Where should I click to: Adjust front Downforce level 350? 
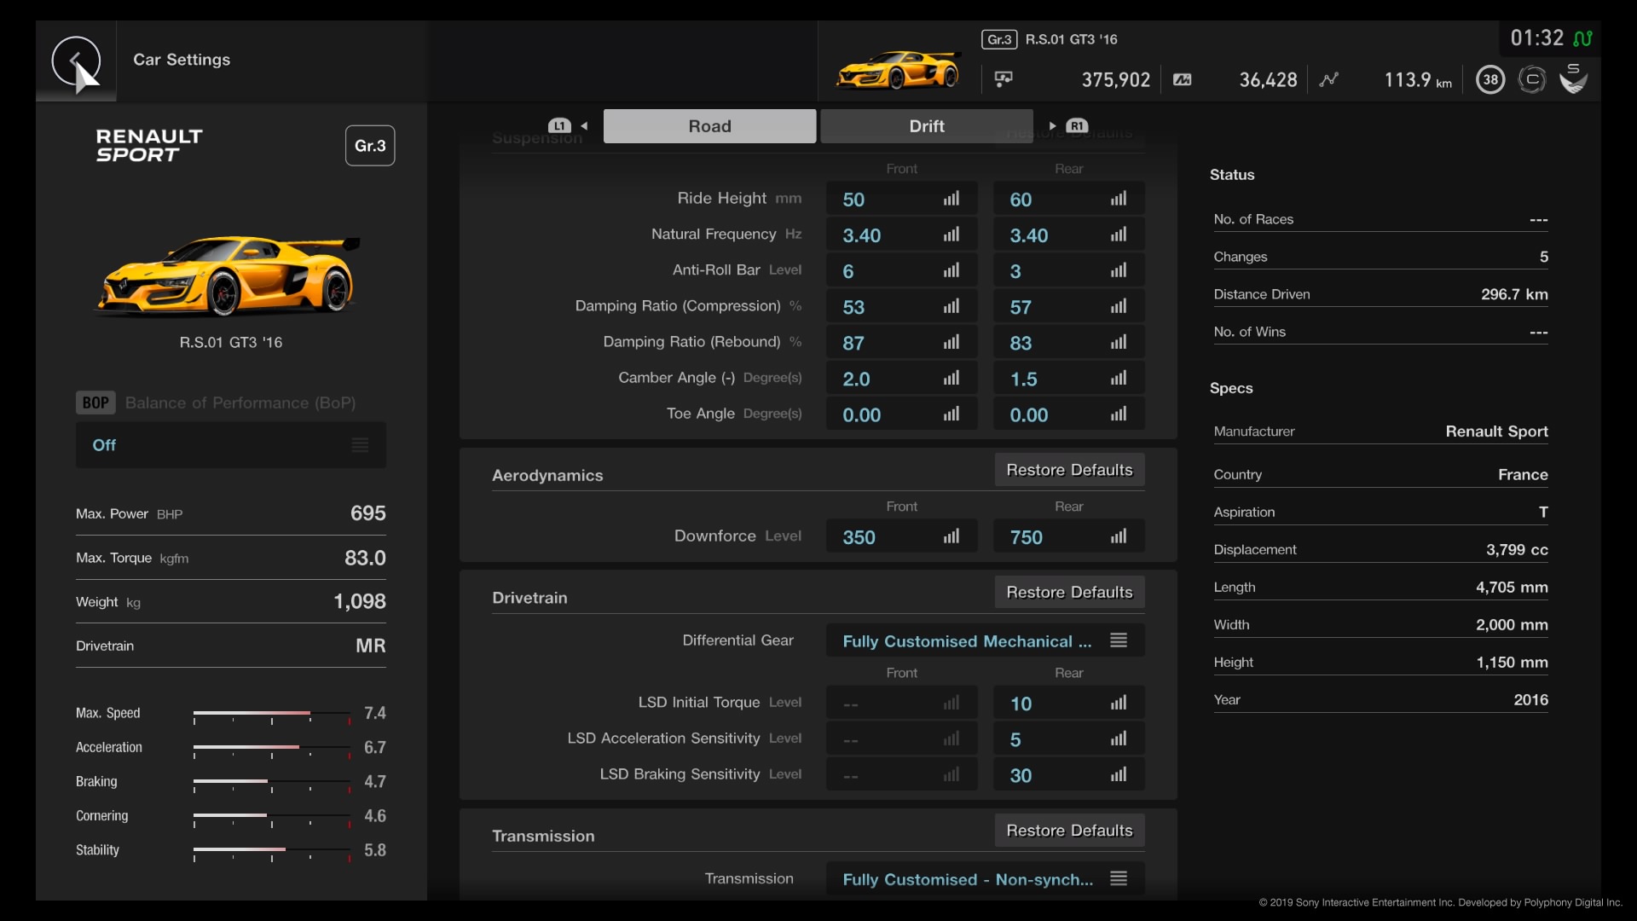[x=901, y=537]
